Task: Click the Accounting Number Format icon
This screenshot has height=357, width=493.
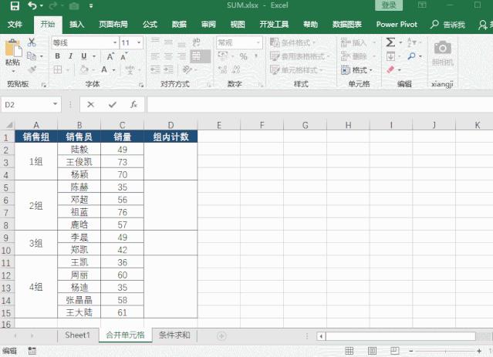Action: (223, 56)
